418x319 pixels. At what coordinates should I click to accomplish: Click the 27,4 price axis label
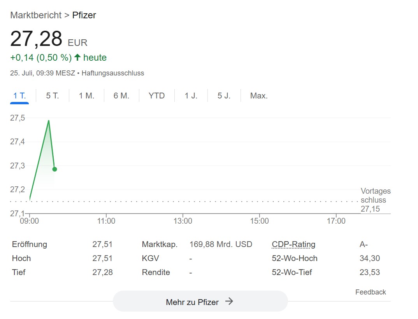point(18,142)
